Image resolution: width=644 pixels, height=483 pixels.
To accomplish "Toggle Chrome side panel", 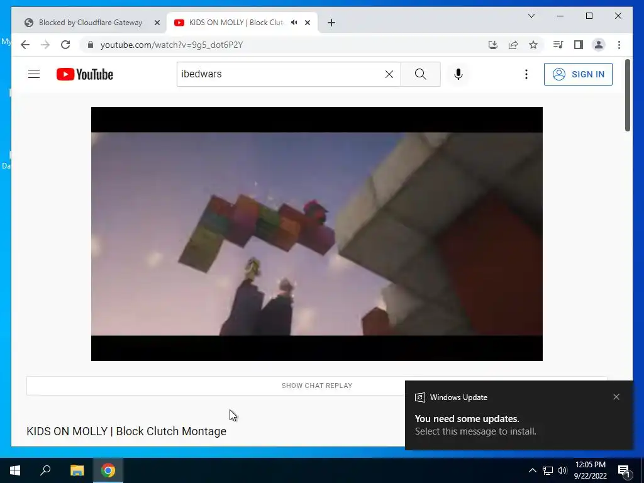I will coord(579,45).
